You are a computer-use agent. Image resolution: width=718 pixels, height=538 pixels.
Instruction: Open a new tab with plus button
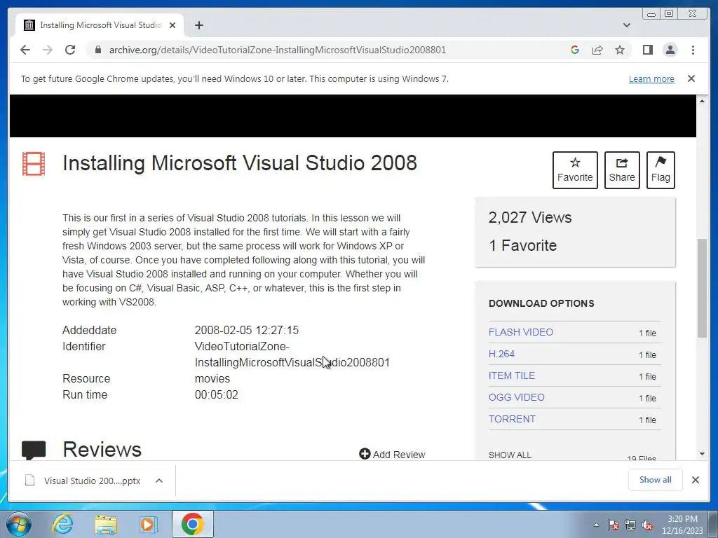point(198,25)
